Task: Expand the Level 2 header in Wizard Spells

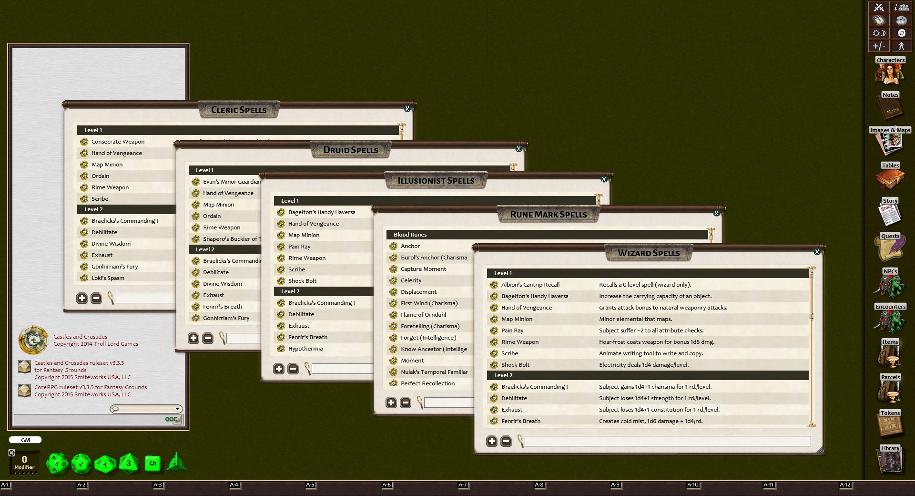Action: (x=503, y=375)
